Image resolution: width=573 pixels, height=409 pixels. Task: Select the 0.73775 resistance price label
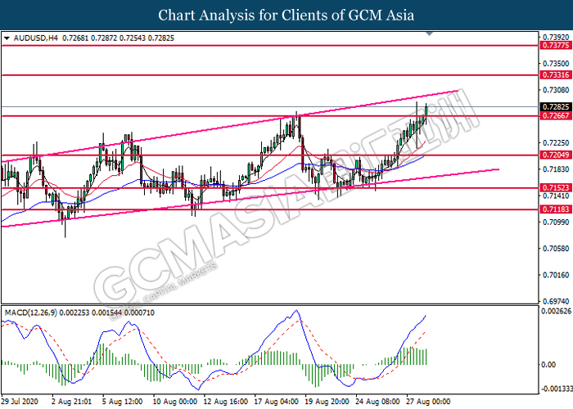(556, 46)
